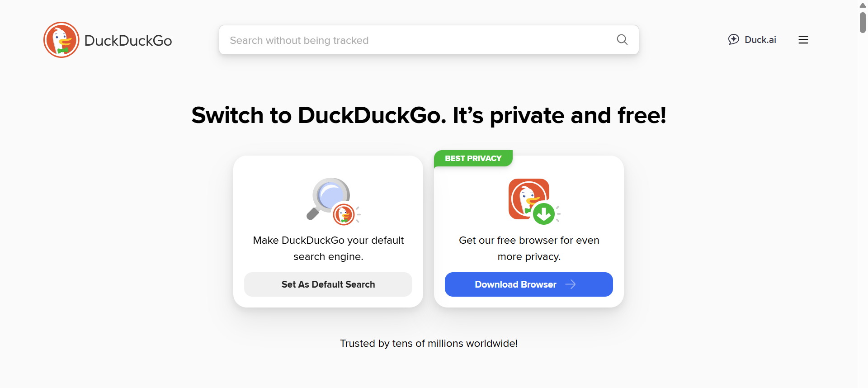The width and height of the screenshot is (868, 388).
Task: Click the DuckDuckGo wordmark text
Action: click(128, 41)
